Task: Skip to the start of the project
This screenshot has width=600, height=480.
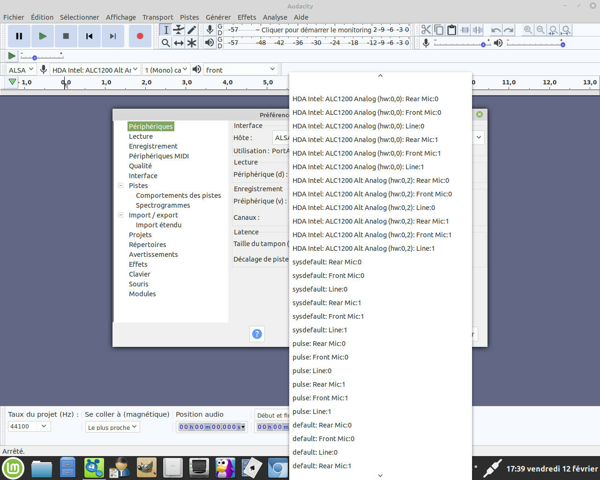Action: pos(90,36)
